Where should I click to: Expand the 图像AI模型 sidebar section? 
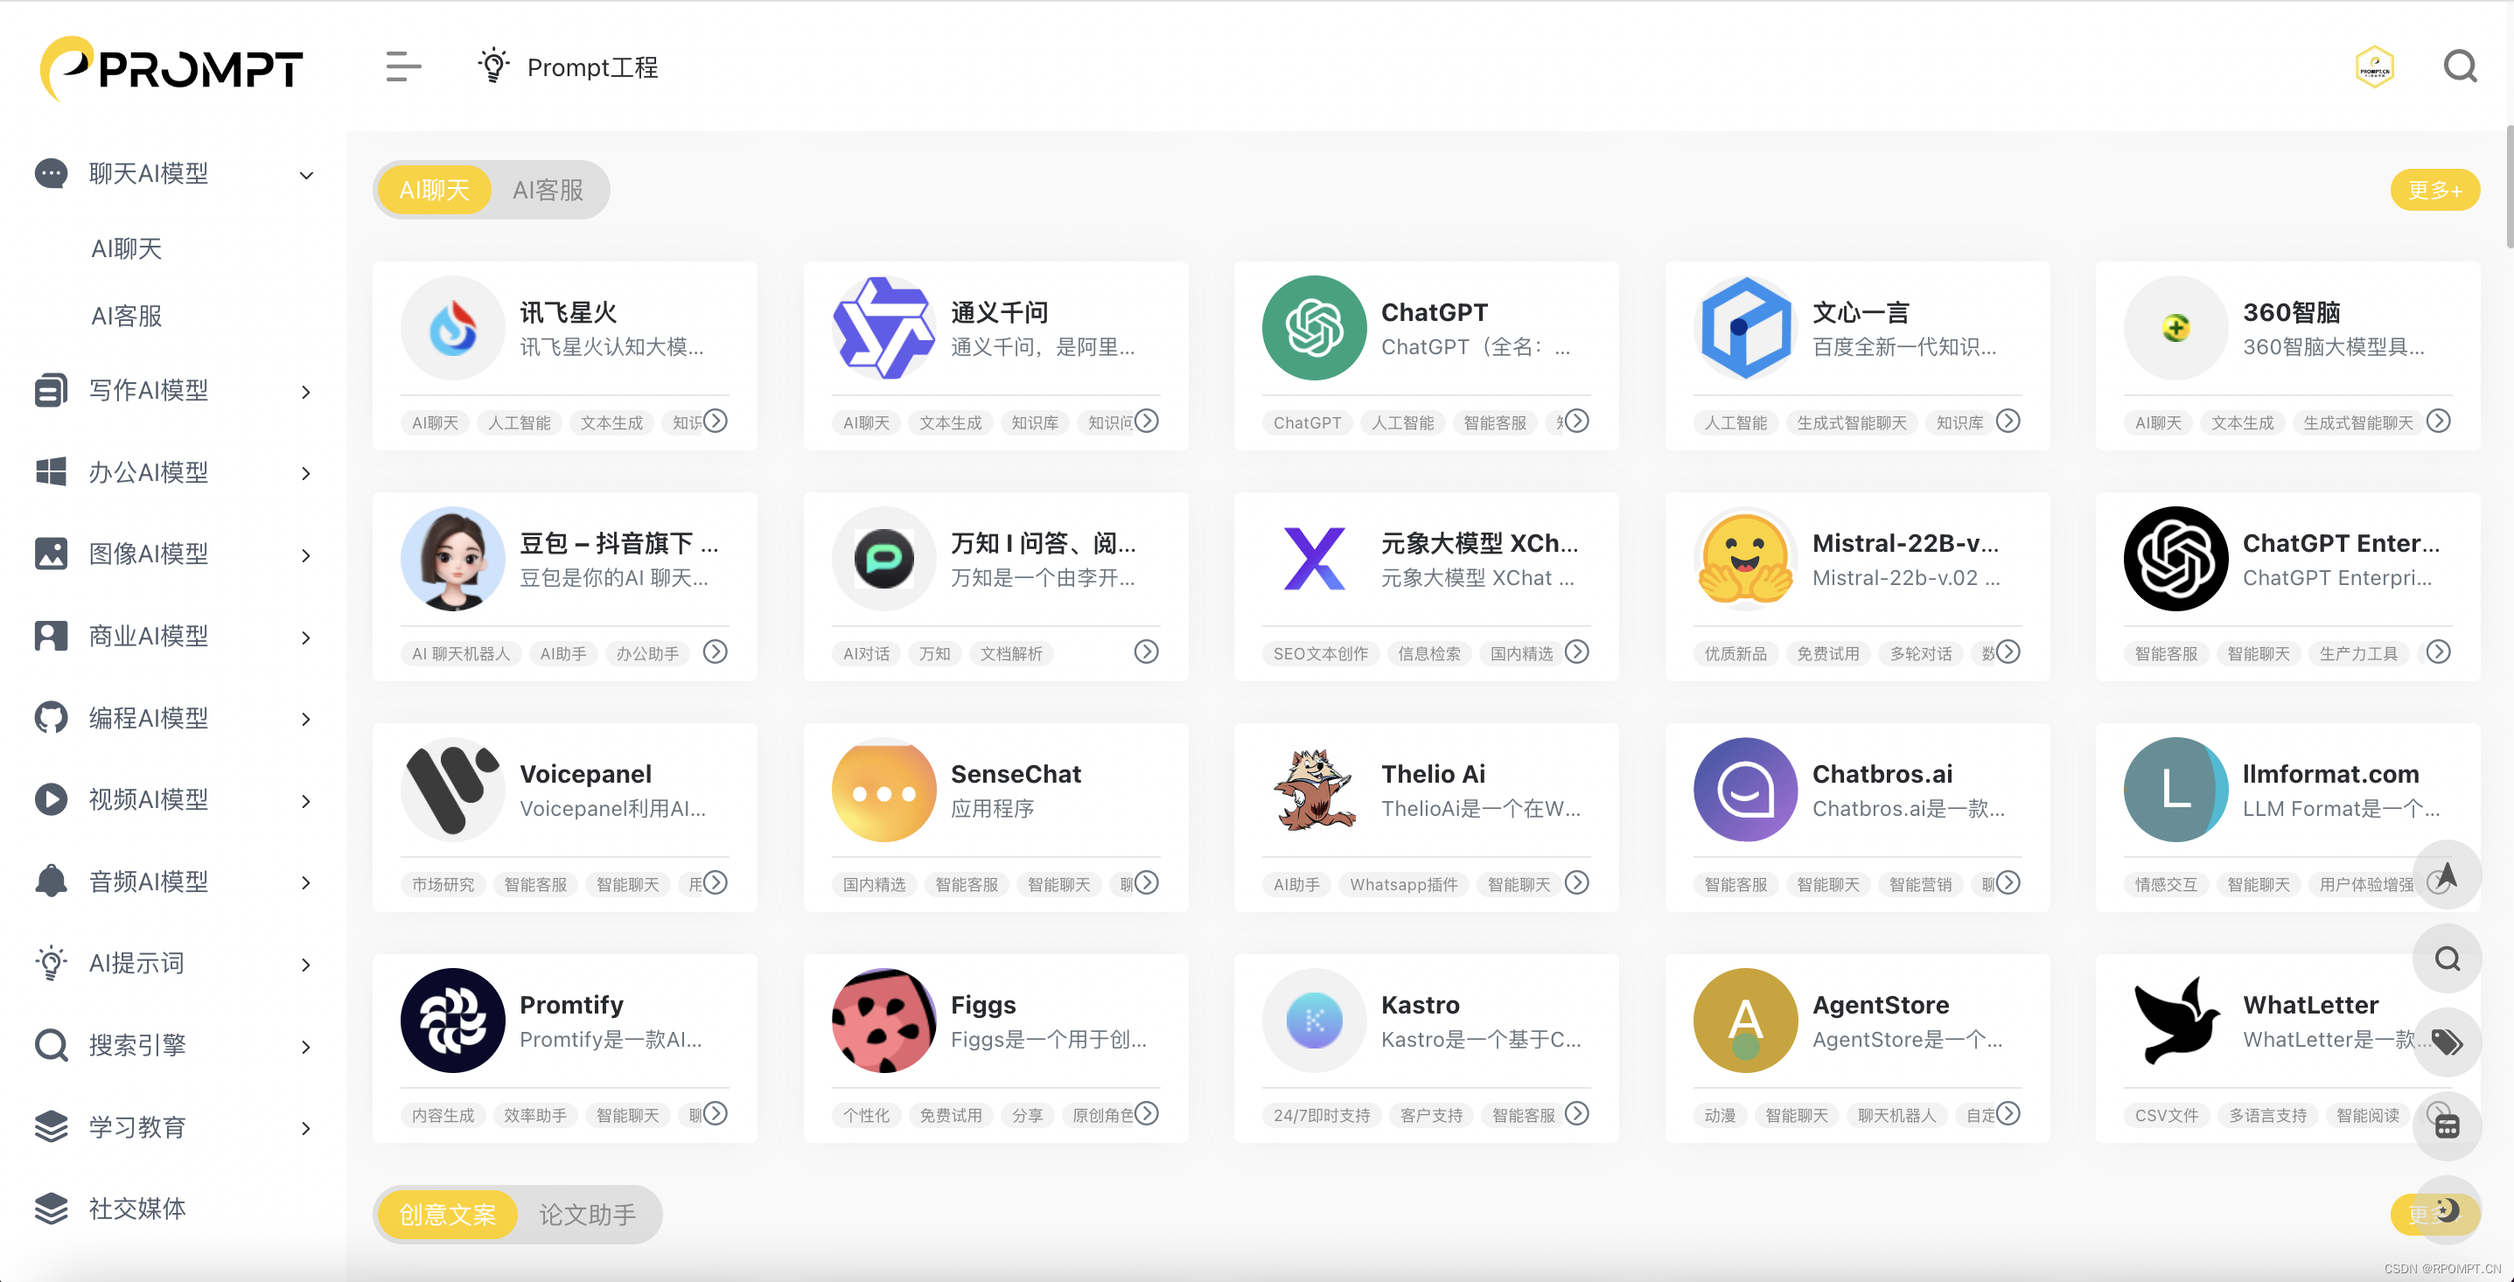[305, 555]
